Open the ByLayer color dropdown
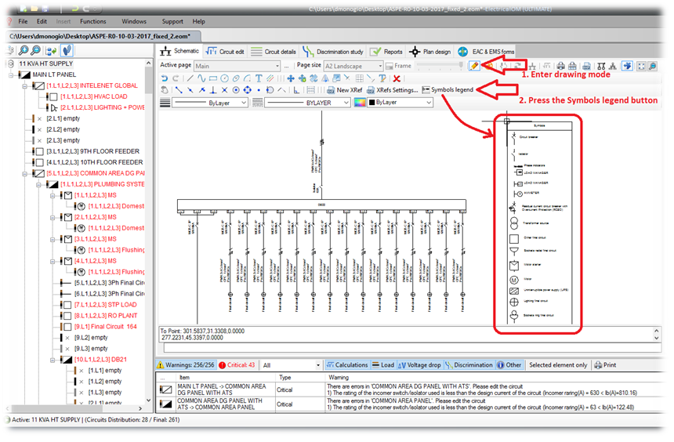This screenshot has height=442, width=674. click(400, 103)
